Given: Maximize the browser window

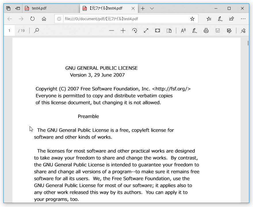Looking at the screenshot, I should (x=229, y=8).
